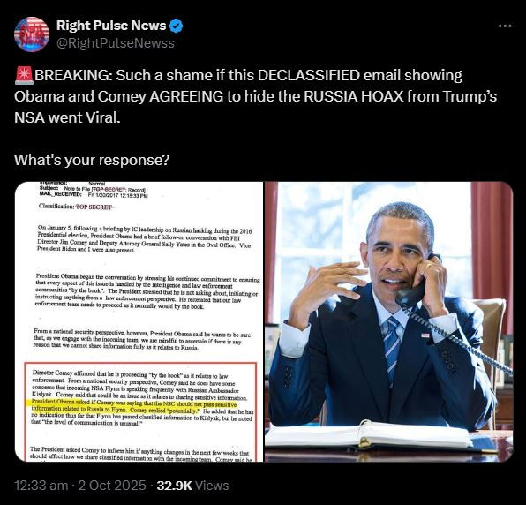526x505 pixels.
Task: Click the RUSSIA HOAX words in tweet
Action: click(x=354, y=96)
